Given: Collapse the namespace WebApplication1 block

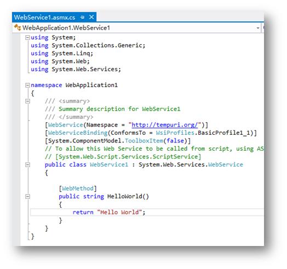Looking at the screenshot, I should pyautogui.click(x=27, y=85).
